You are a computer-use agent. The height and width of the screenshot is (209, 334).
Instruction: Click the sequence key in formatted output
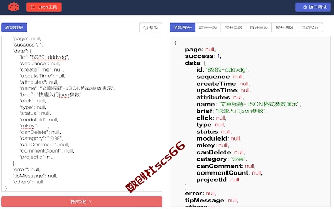pos(213,77)
